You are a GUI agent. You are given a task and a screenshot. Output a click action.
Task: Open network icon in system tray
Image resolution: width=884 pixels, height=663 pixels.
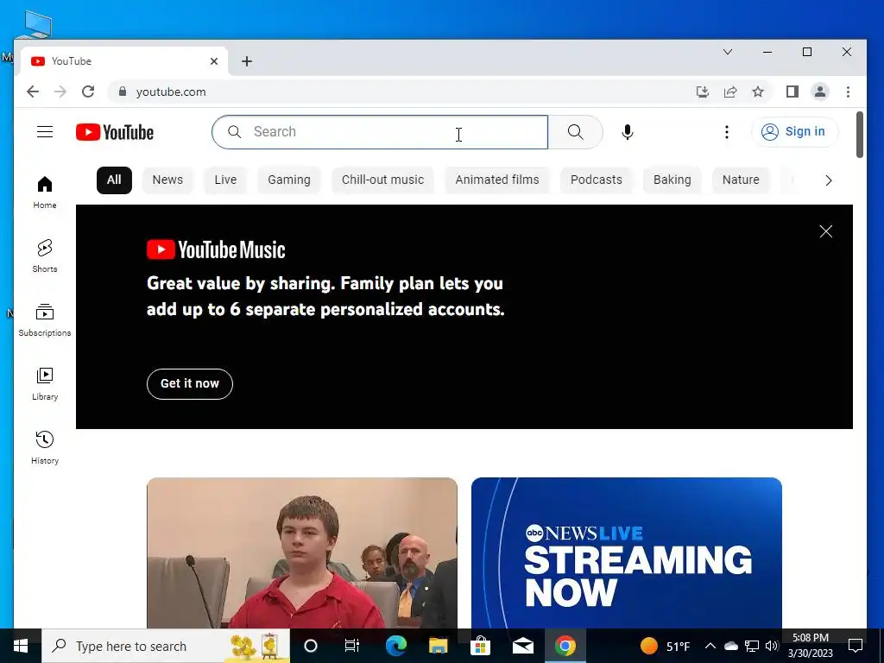point(752,646)
